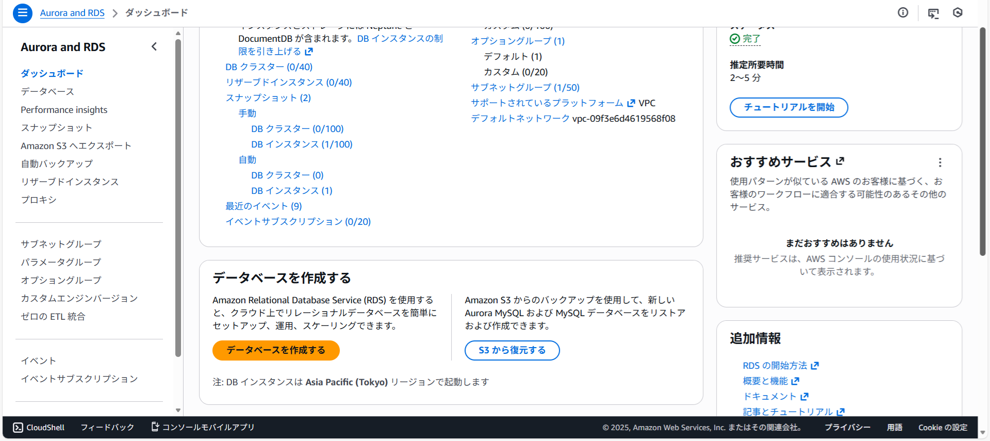Collapse the Aurora and RDS sidebar

[x=154, y=47]
